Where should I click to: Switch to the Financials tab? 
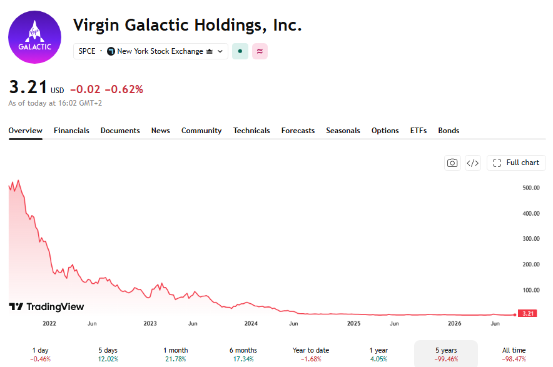pos(71,131)
